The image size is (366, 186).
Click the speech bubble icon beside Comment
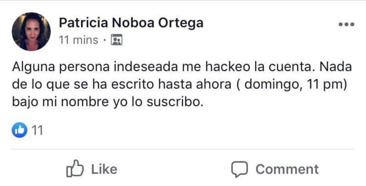pos(239,169)
